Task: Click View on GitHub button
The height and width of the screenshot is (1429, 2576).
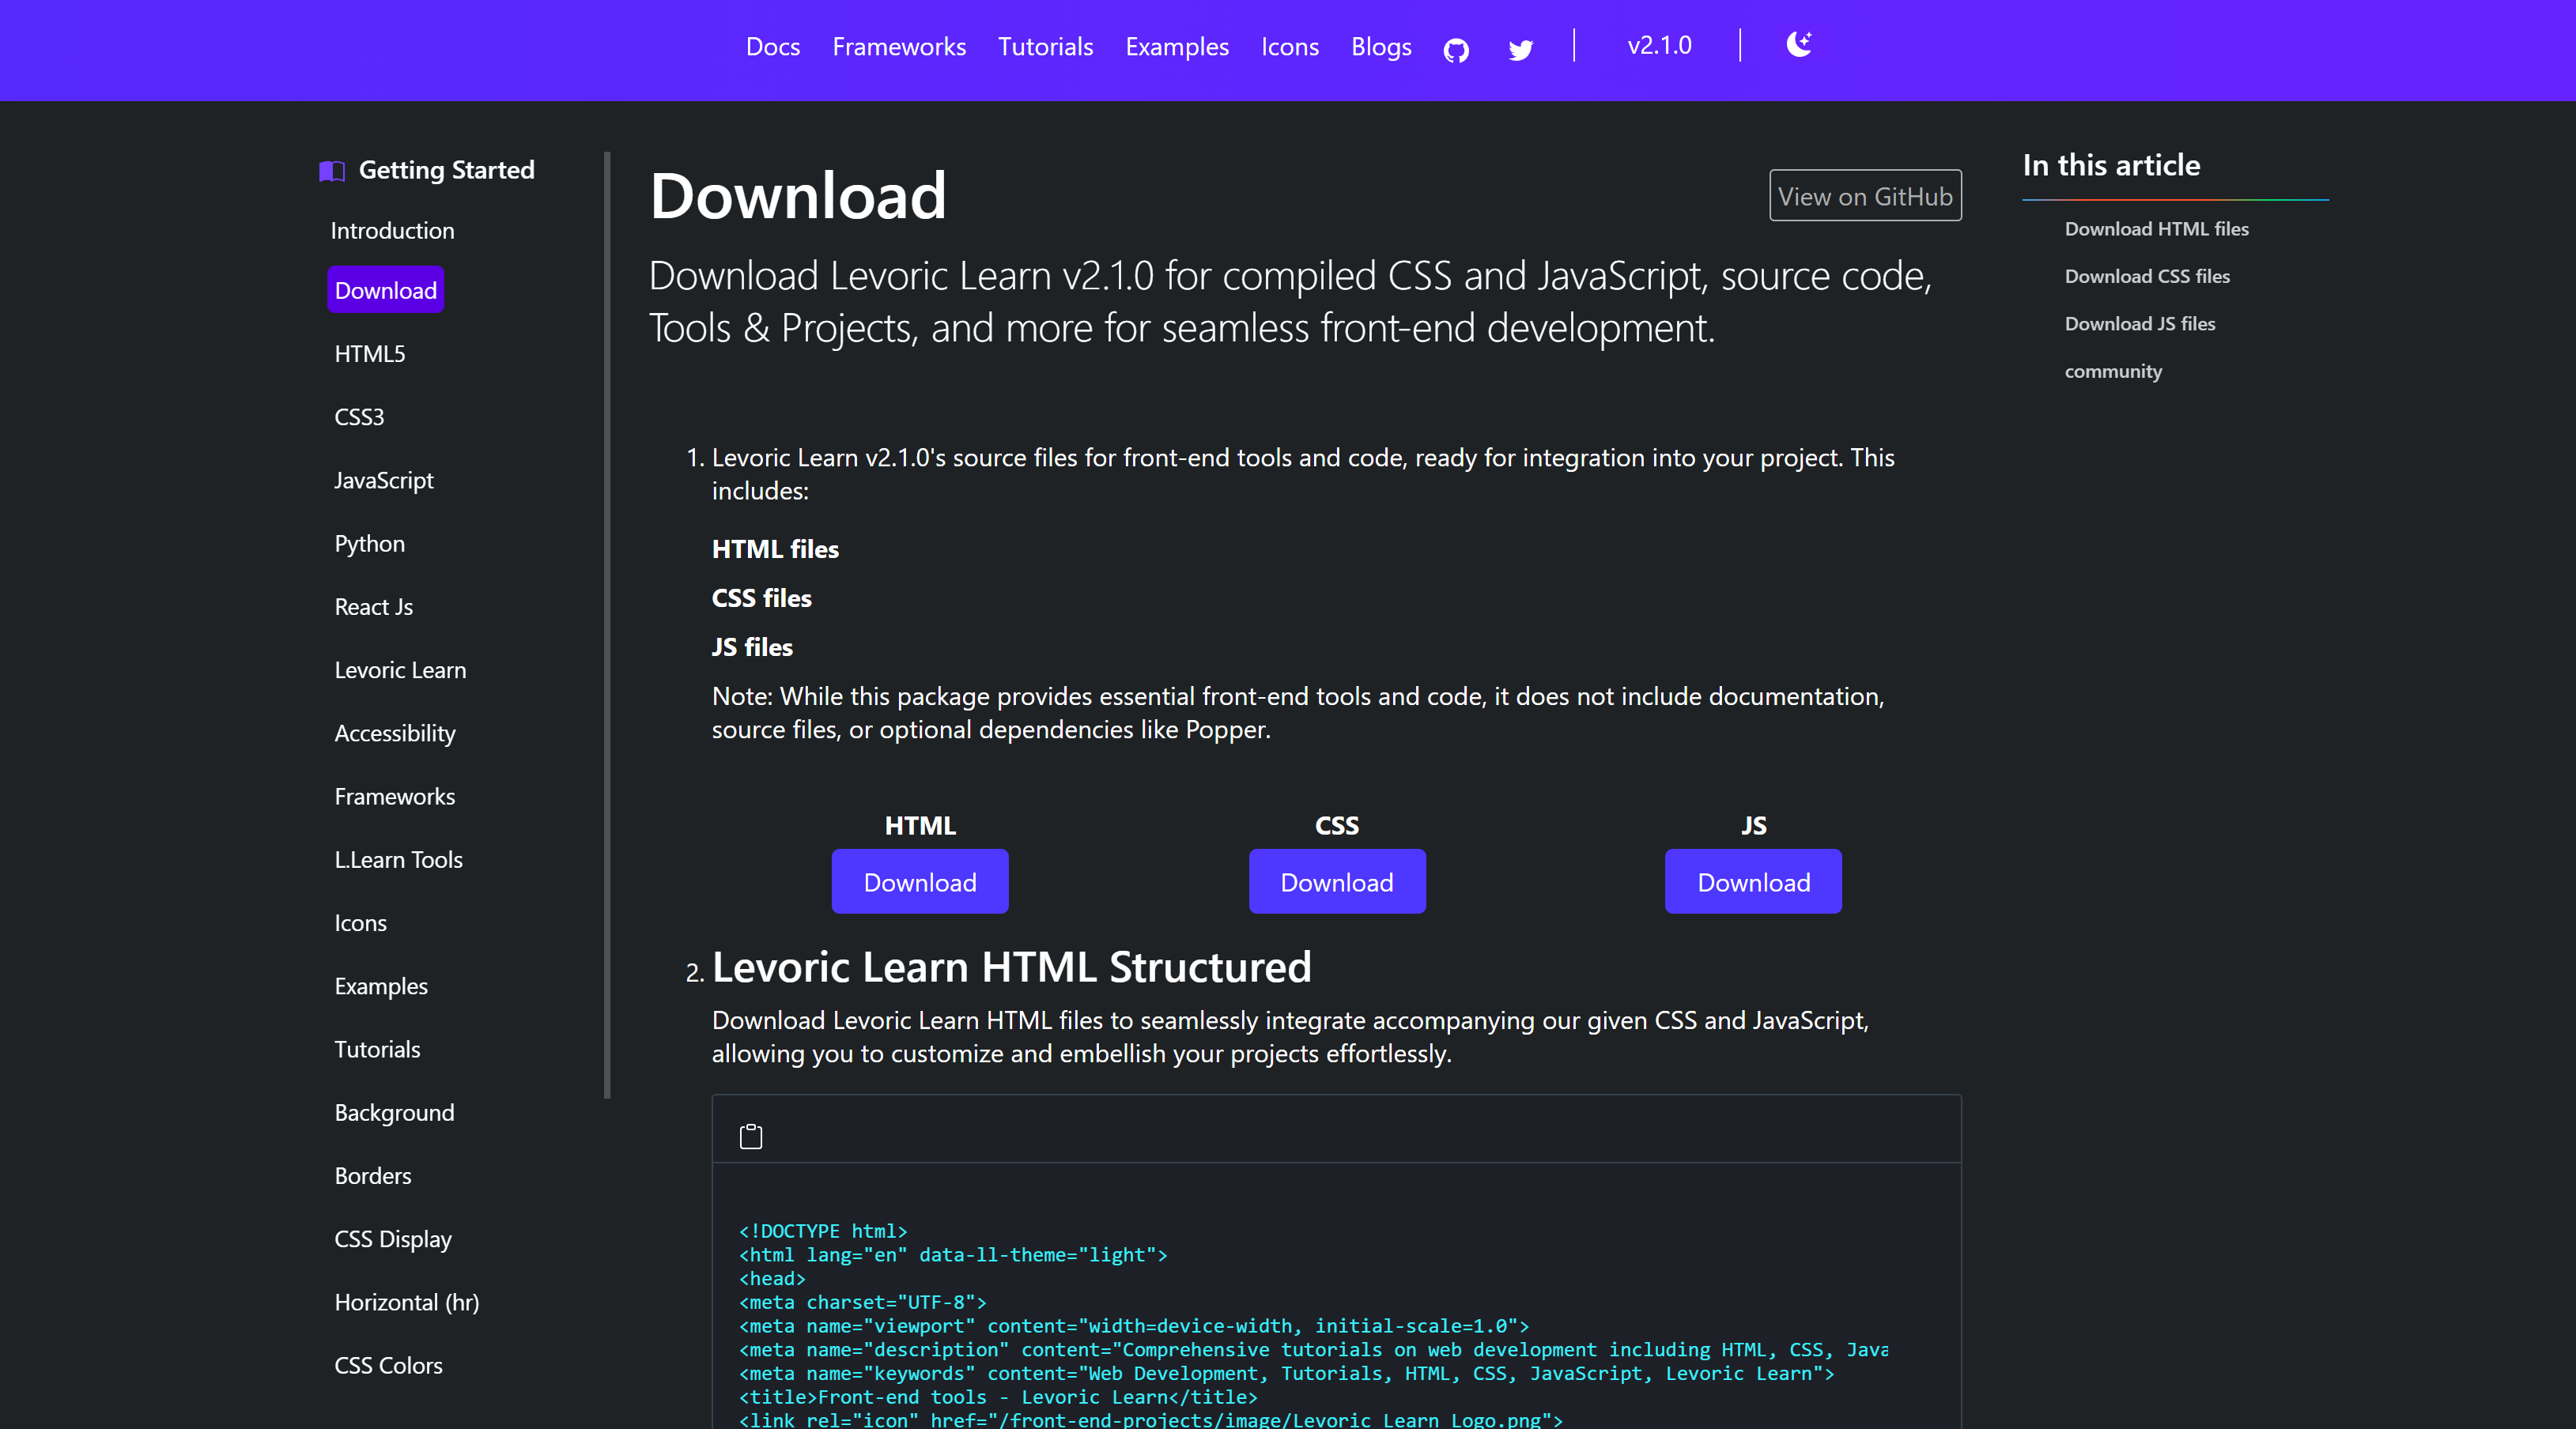Action: (1865, 196)
